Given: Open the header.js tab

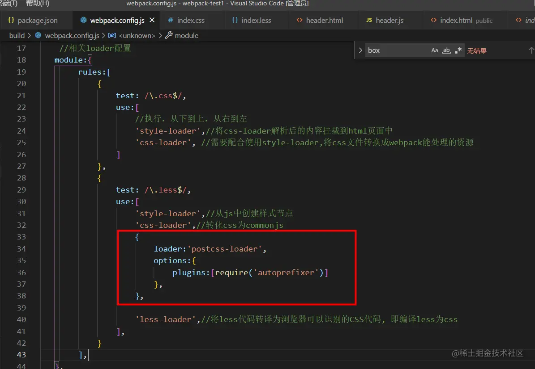Looking at the screenshot, I should pos(385,21).
